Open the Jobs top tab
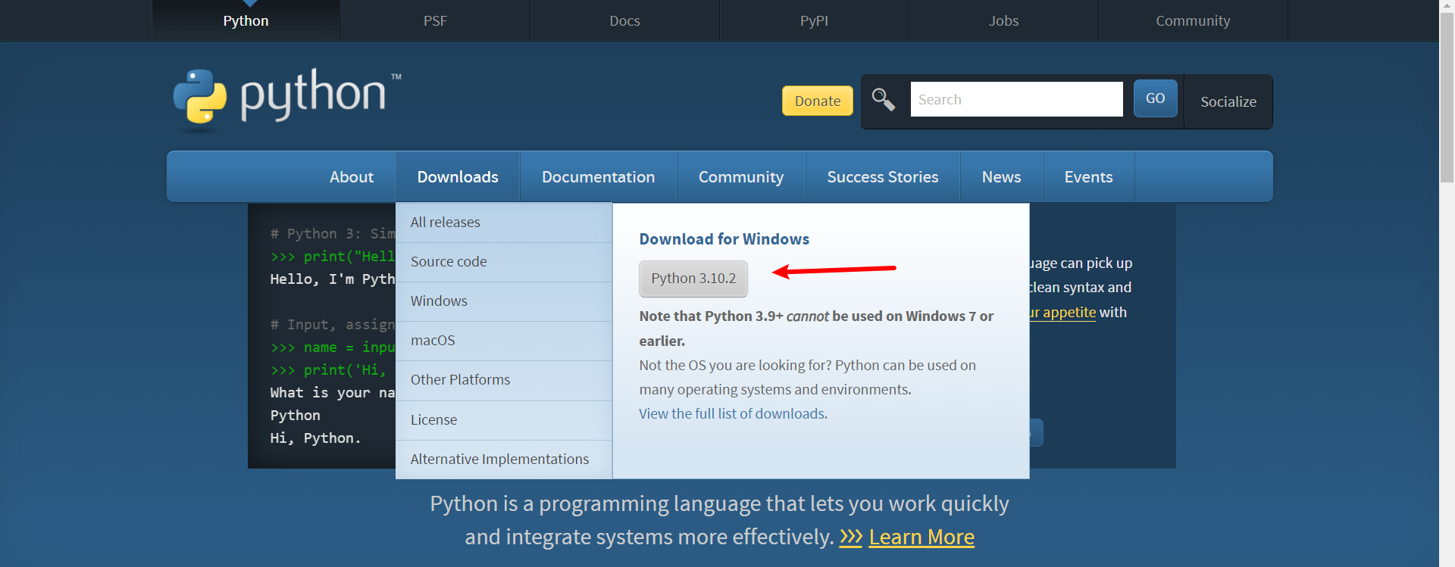This screenshot has width=1455, height=567. point(1003,20)
